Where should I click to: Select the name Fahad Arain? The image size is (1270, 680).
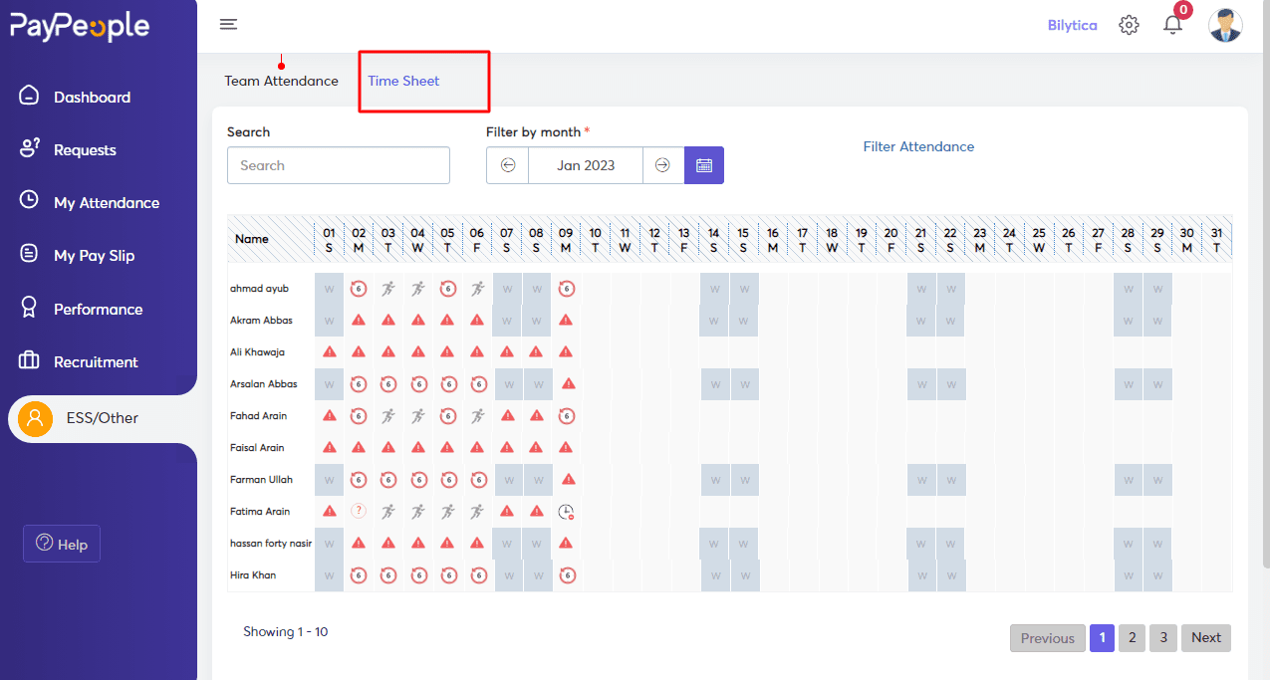(x=259, y=416)
